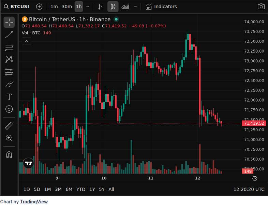Set range to 5D
The width and height of the screenshot is (268, 205).
(x=37, y=189)
